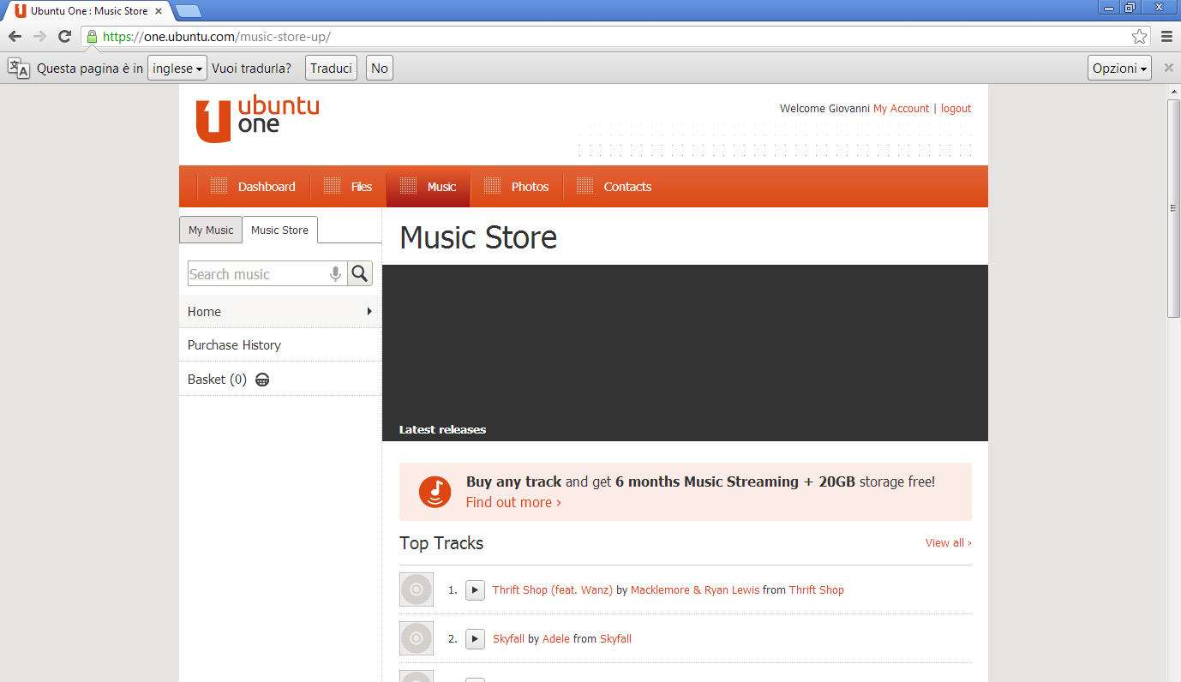Follow the Find out more link
This screenshot has width=1181, height=682.
pyautogui.click(x=513, y=503)
